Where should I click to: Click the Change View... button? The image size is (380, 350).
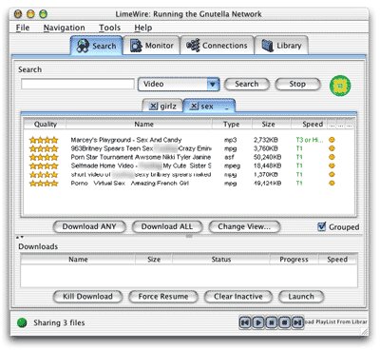[x=244, y=226]
